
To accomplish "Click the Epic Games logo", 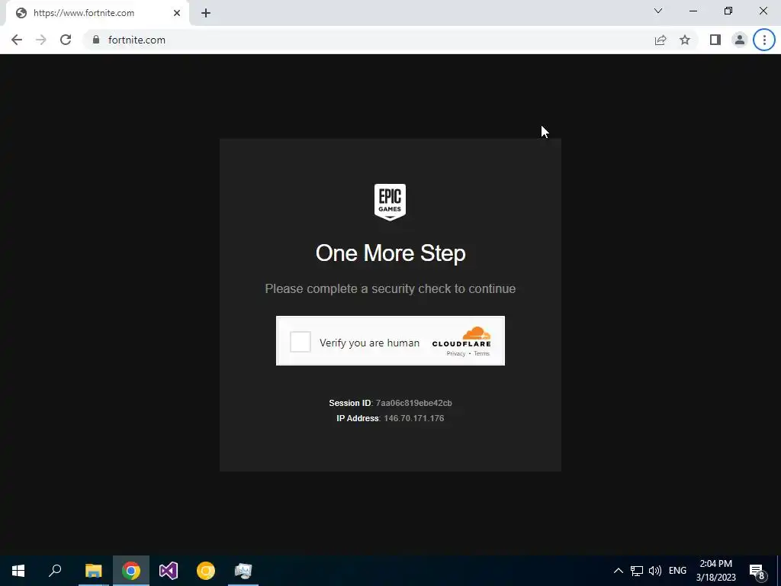I will point(390,201).
